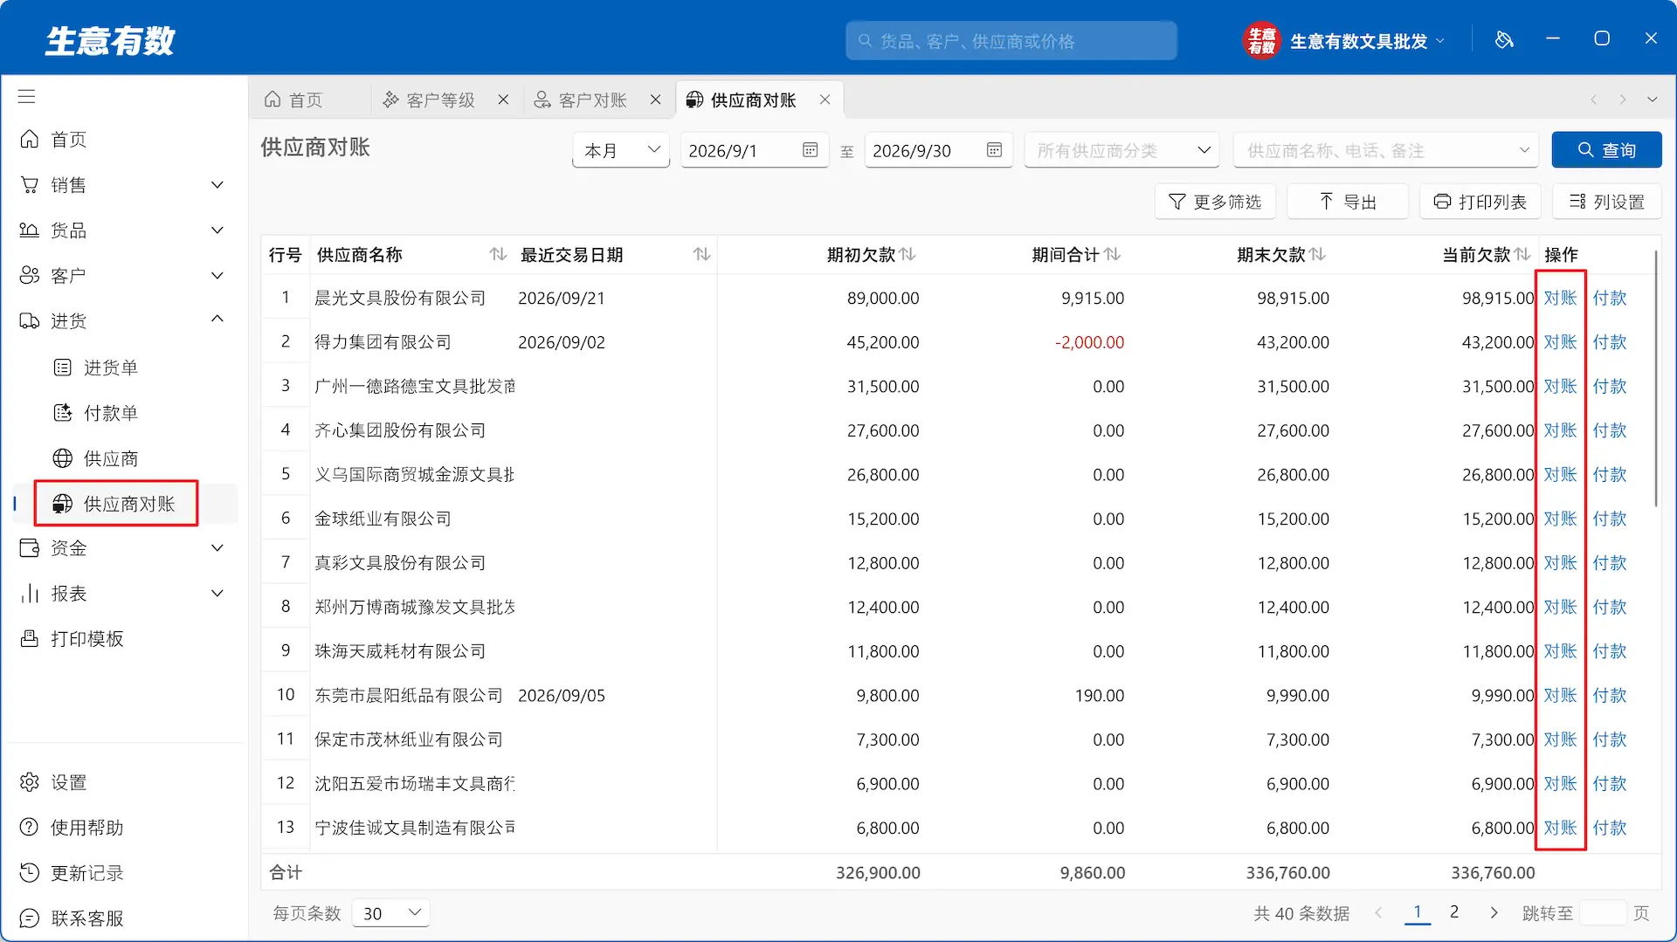Click the 导出 export button
1677x942 pixels.
(x=1348, y=202)
